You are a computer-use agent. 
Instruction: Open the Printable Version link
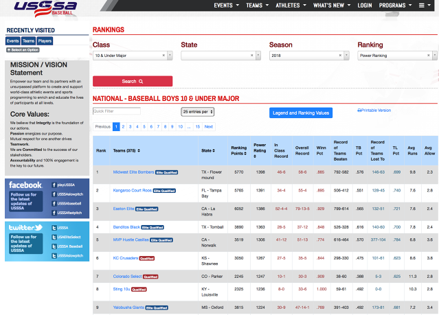(374, 110)
